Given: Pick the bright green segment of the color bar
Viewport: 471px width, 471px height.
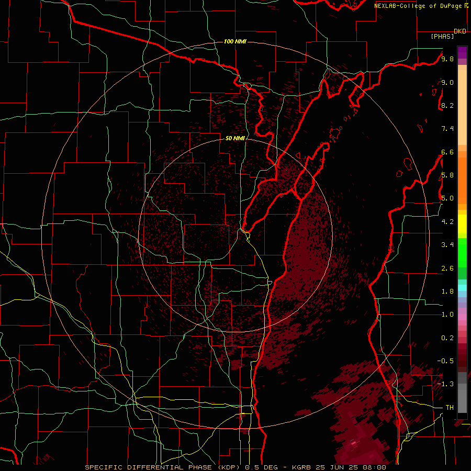Looking at the screenshot, I should (x=462, y=252).
